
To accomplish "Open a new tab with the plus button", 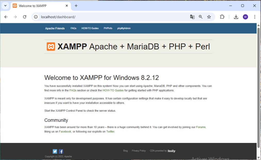I will [x=76, y=6].
